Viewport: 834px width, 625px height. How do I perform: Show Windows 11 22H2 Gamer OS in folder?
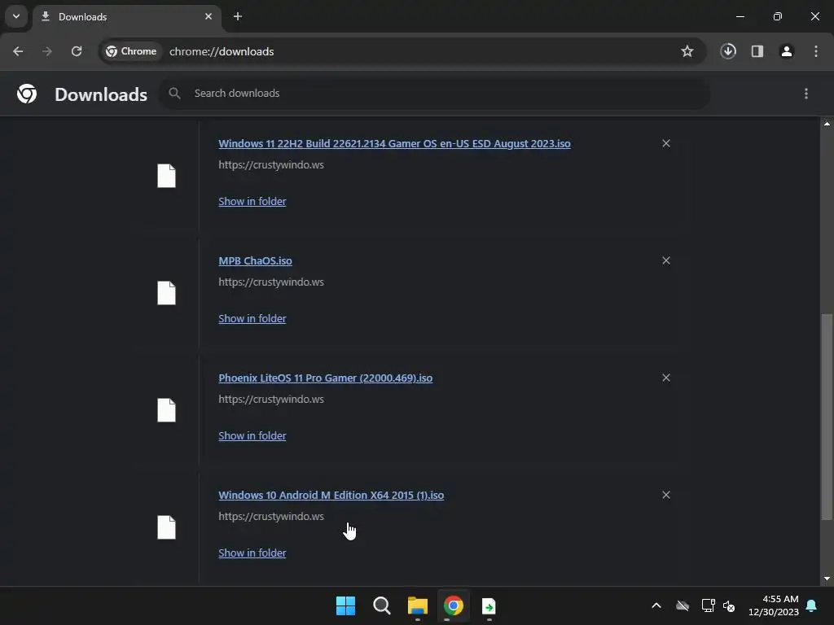pos(252,202)
